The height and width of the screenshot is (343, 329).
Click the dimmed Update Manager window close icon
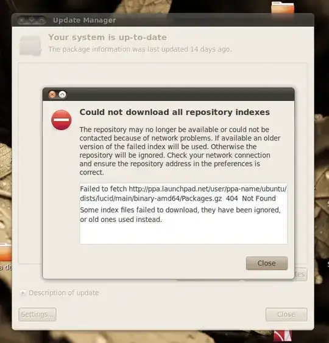pos(22,20)
